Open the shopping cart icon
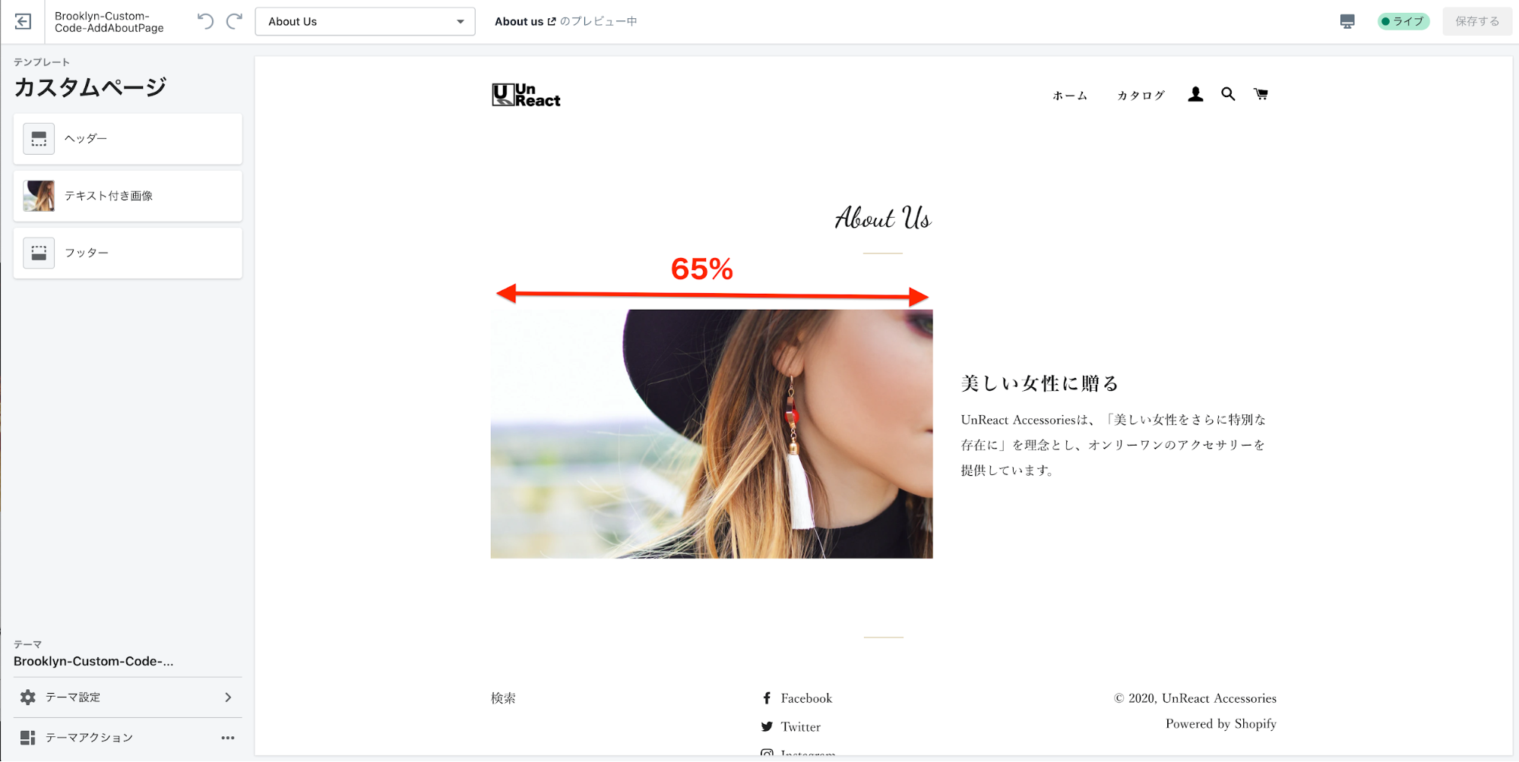The width and height of the screenshot is (1519, 762). coord(1261,94)
